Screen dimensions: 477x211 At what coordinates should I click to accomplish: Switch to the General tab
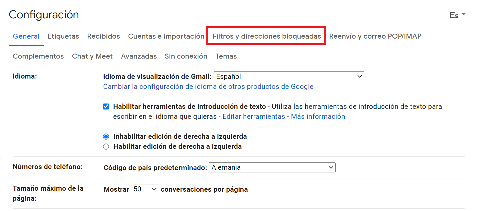point(26,36)
